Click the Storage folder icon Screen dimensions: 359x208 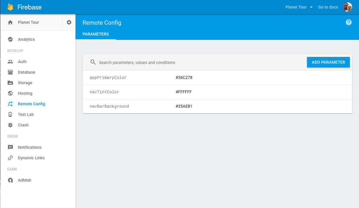click(x=10, y=83)
